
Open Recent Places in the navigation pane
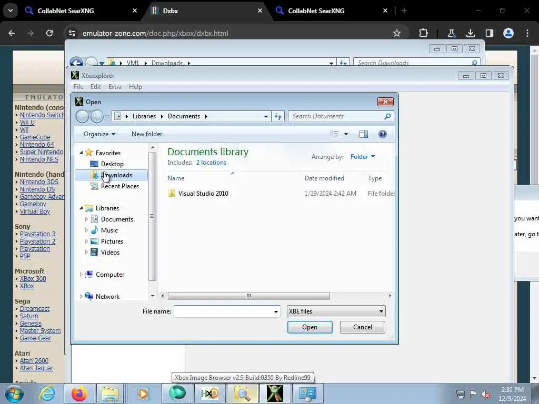click(119, 186)
